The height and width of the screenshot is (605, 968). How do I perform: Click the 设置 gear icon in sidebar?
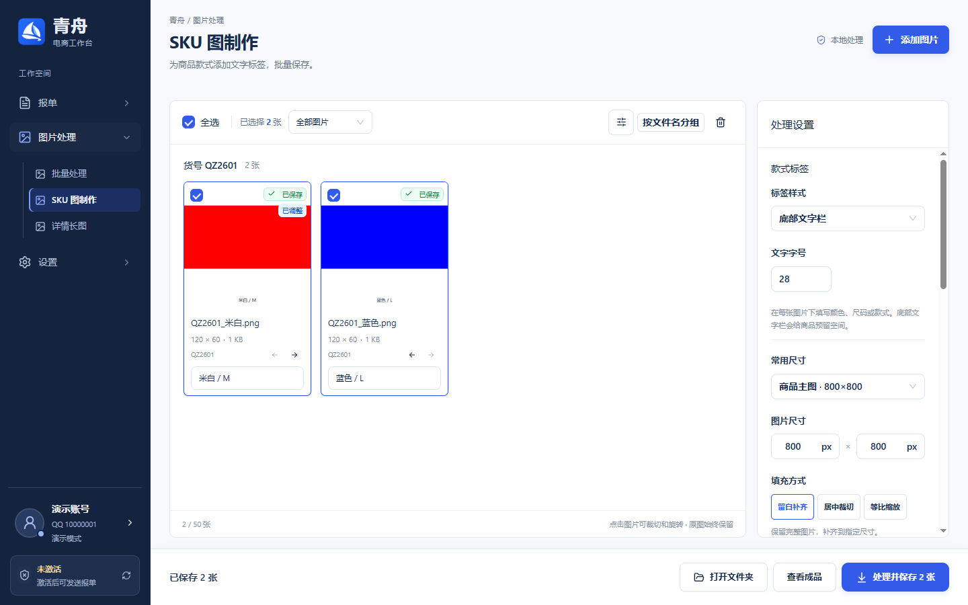[25, 262]
